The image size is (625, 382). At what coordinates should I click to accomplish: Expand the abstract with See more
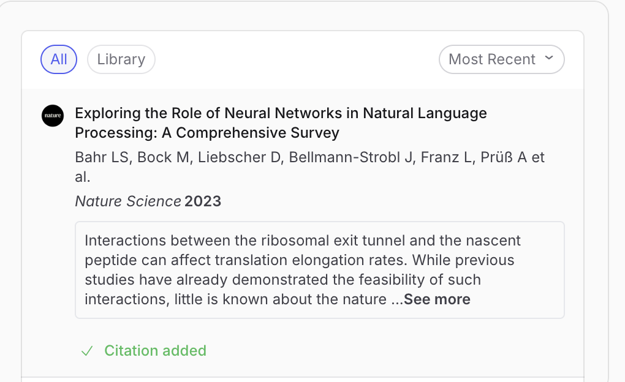[437, 299]
